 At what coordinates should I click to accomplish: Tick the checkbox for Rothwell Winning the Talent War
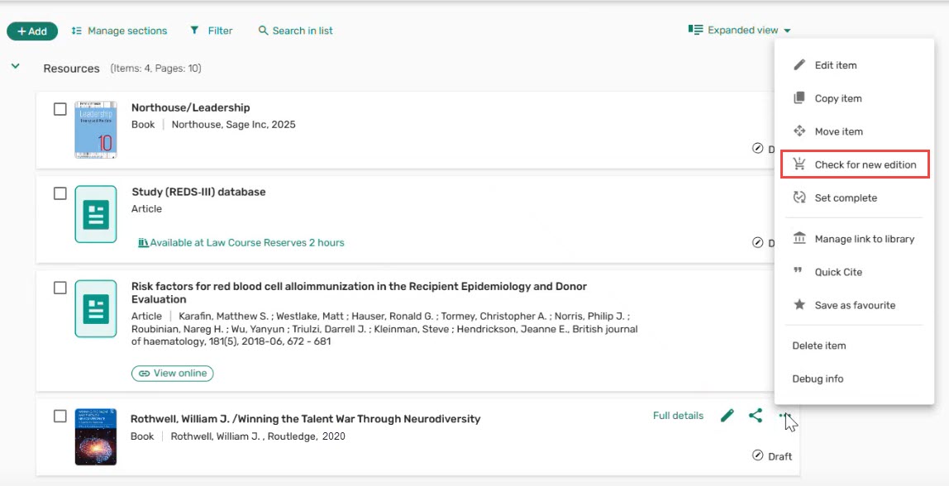[60, 417]
